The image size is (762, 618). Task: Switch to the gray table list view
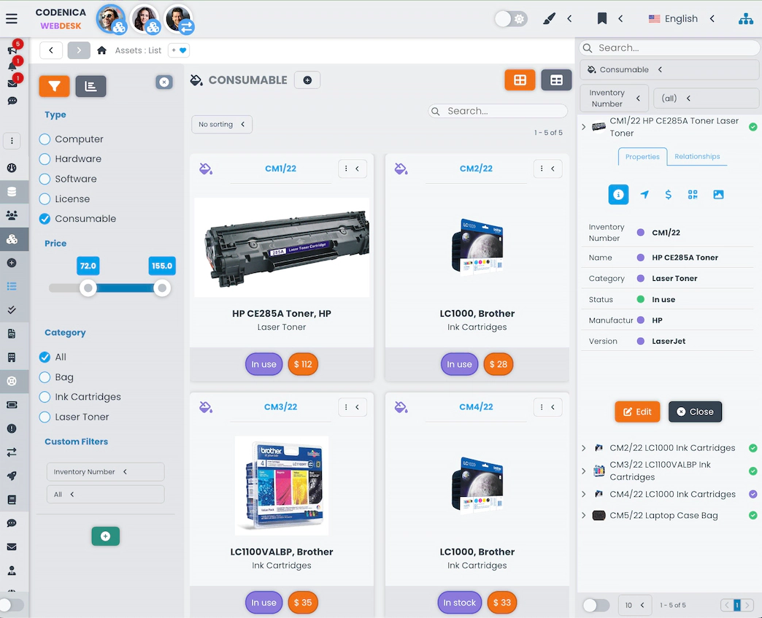(x=556, y=80)
